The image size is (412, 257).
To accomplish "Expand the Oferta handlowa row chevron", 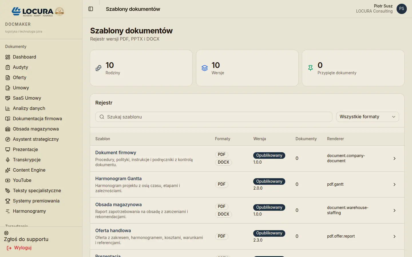I will point(395,236).
